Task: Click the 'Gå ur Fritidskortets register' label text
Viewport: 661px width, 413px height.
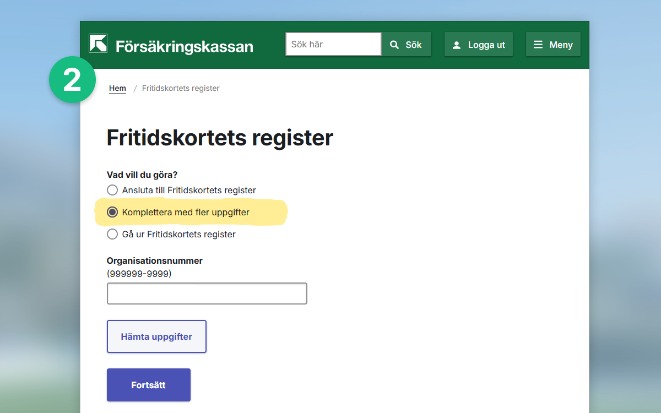Action: [178, 234]
